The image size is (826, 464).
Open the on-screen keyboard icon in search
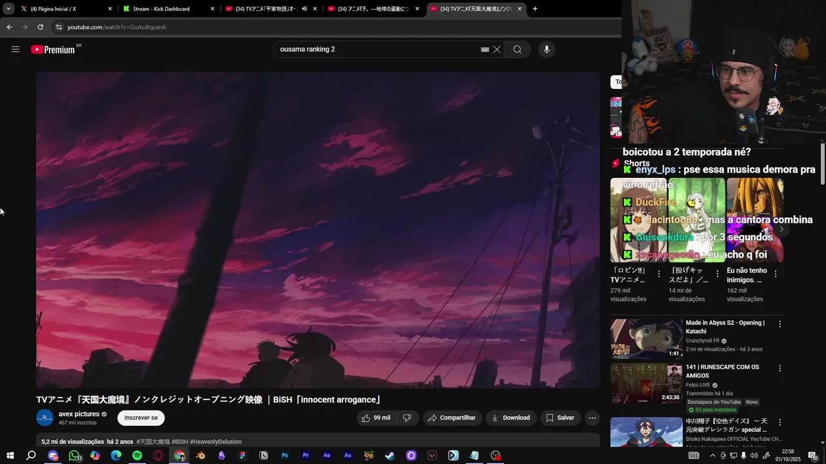485,50
